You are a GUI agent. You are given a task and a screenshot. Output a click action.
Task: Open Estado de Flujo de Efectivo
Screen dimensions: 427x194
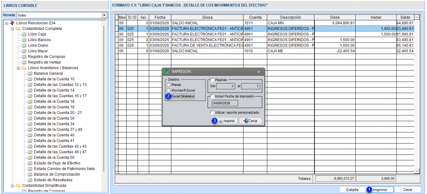click(x=57, y=163)
